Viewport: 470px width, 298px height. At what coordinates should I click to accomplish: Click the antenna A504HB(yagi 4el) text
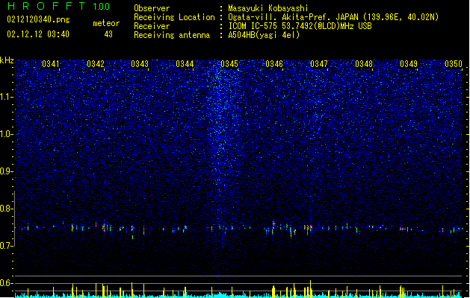(264, 35)
